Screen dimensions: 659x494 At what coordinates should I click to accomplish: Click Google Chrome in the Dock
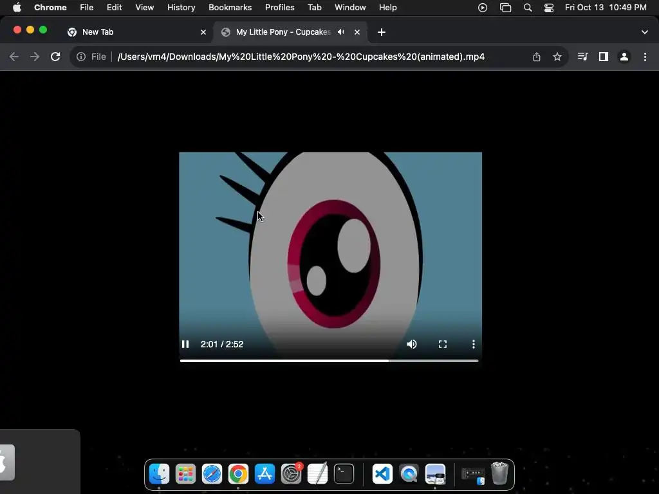238,474
